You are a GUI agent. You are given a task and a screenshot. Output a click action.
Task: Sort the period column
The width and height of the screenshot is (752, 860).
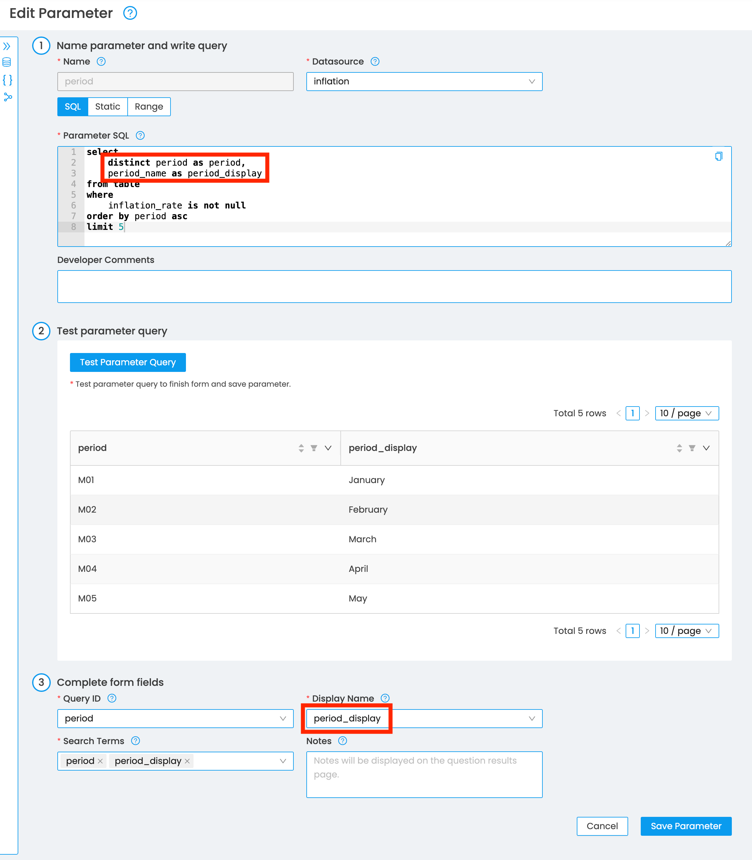tap(301, 448)
